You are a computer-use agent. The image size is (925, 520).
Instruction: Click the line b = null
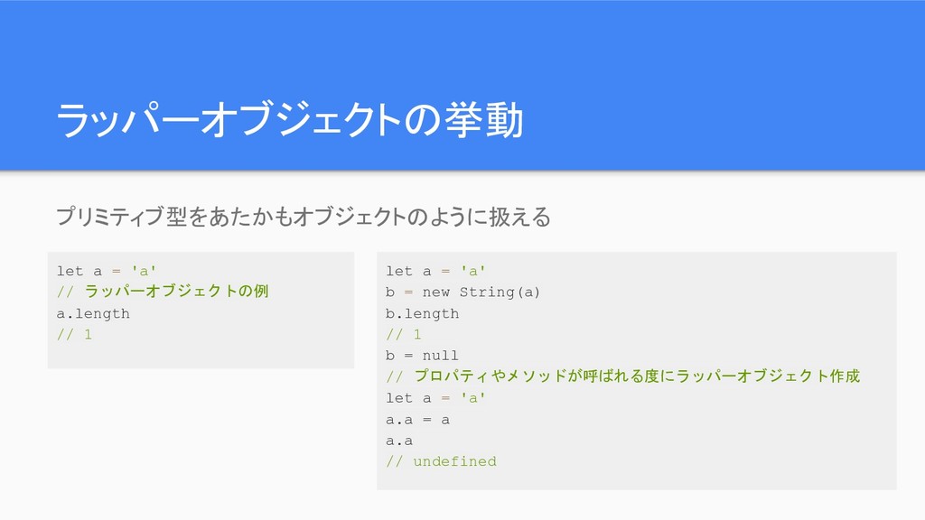click(x=422, y=356)
